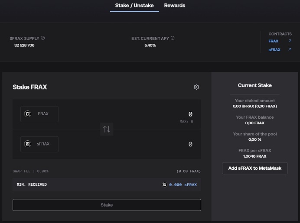Screen dimensions: 300x223
Task: Open the sFRAX contract link
Action: click(x=274, y=50)
